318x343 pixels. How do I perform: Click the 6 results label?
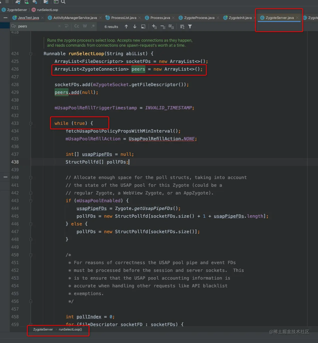coord(111,27)
